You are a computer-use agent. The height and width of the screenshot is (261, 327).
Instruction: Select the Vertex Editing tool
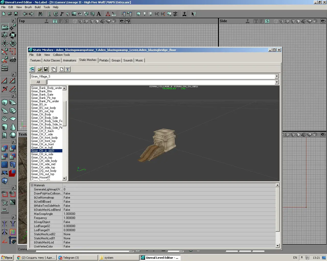(x=13, y=27)
